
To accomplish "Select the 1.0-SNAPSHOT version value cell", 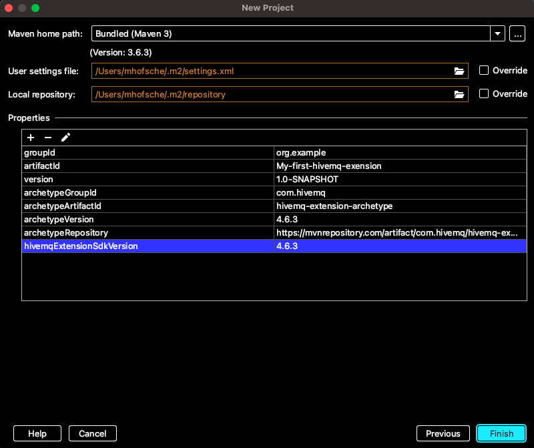I will (x=400, y=179).
